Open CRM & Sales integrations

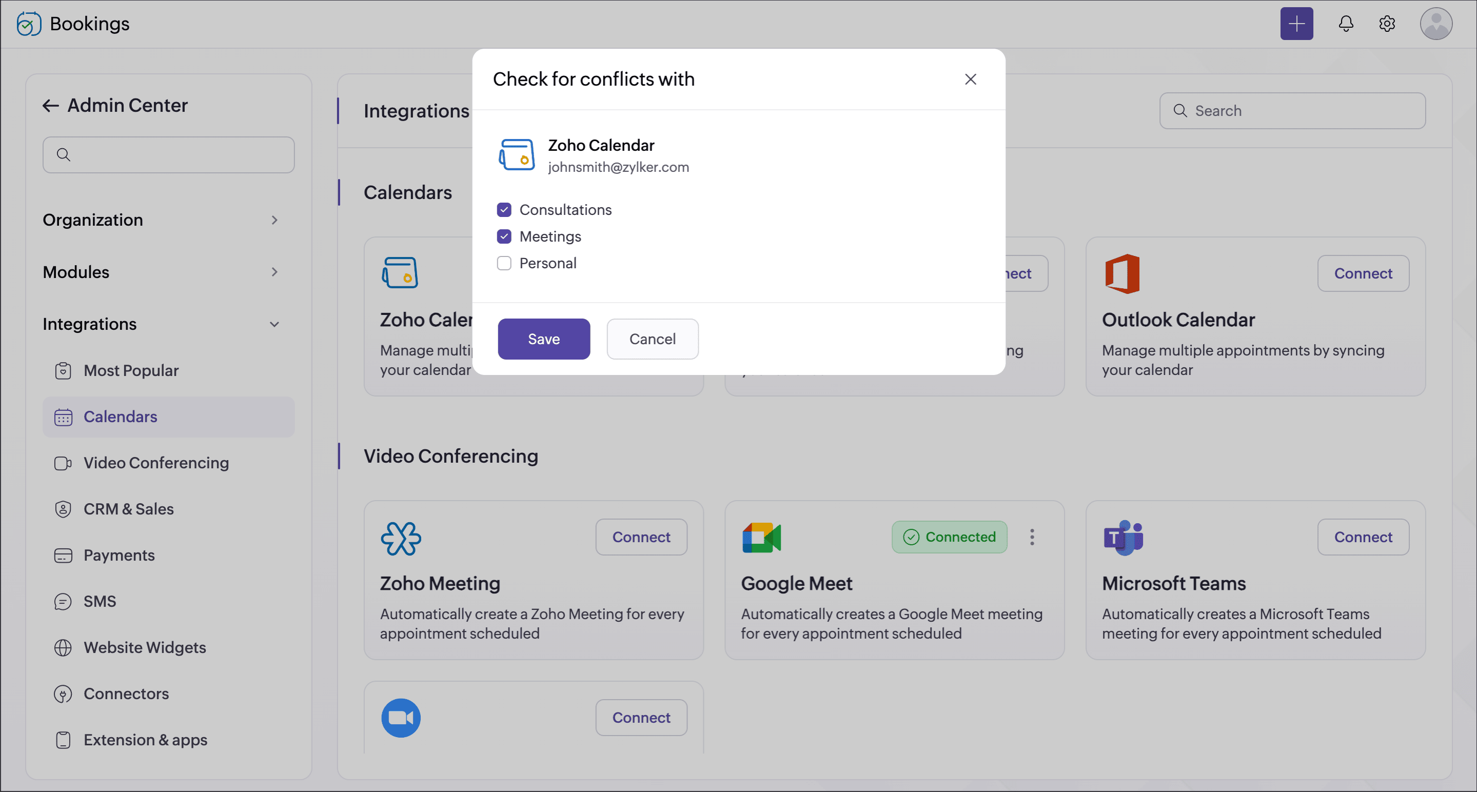[x=169, y=509]
